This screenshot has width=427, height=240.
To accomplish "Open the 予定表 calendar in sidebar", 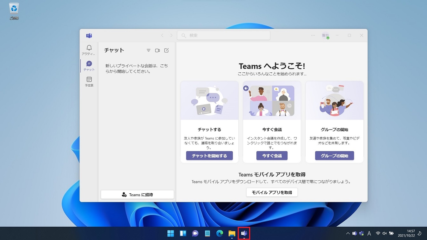I will click(89, 82).
